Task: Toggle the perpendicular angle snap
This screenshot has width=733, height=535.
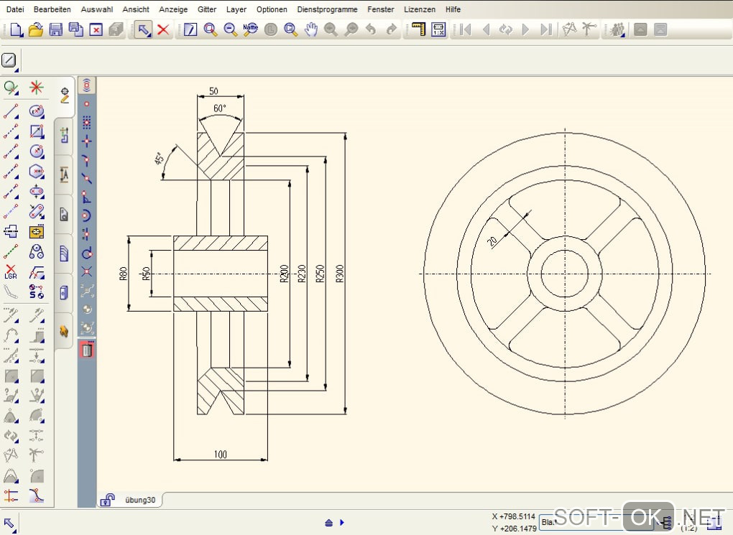Action: pos(87,197)
